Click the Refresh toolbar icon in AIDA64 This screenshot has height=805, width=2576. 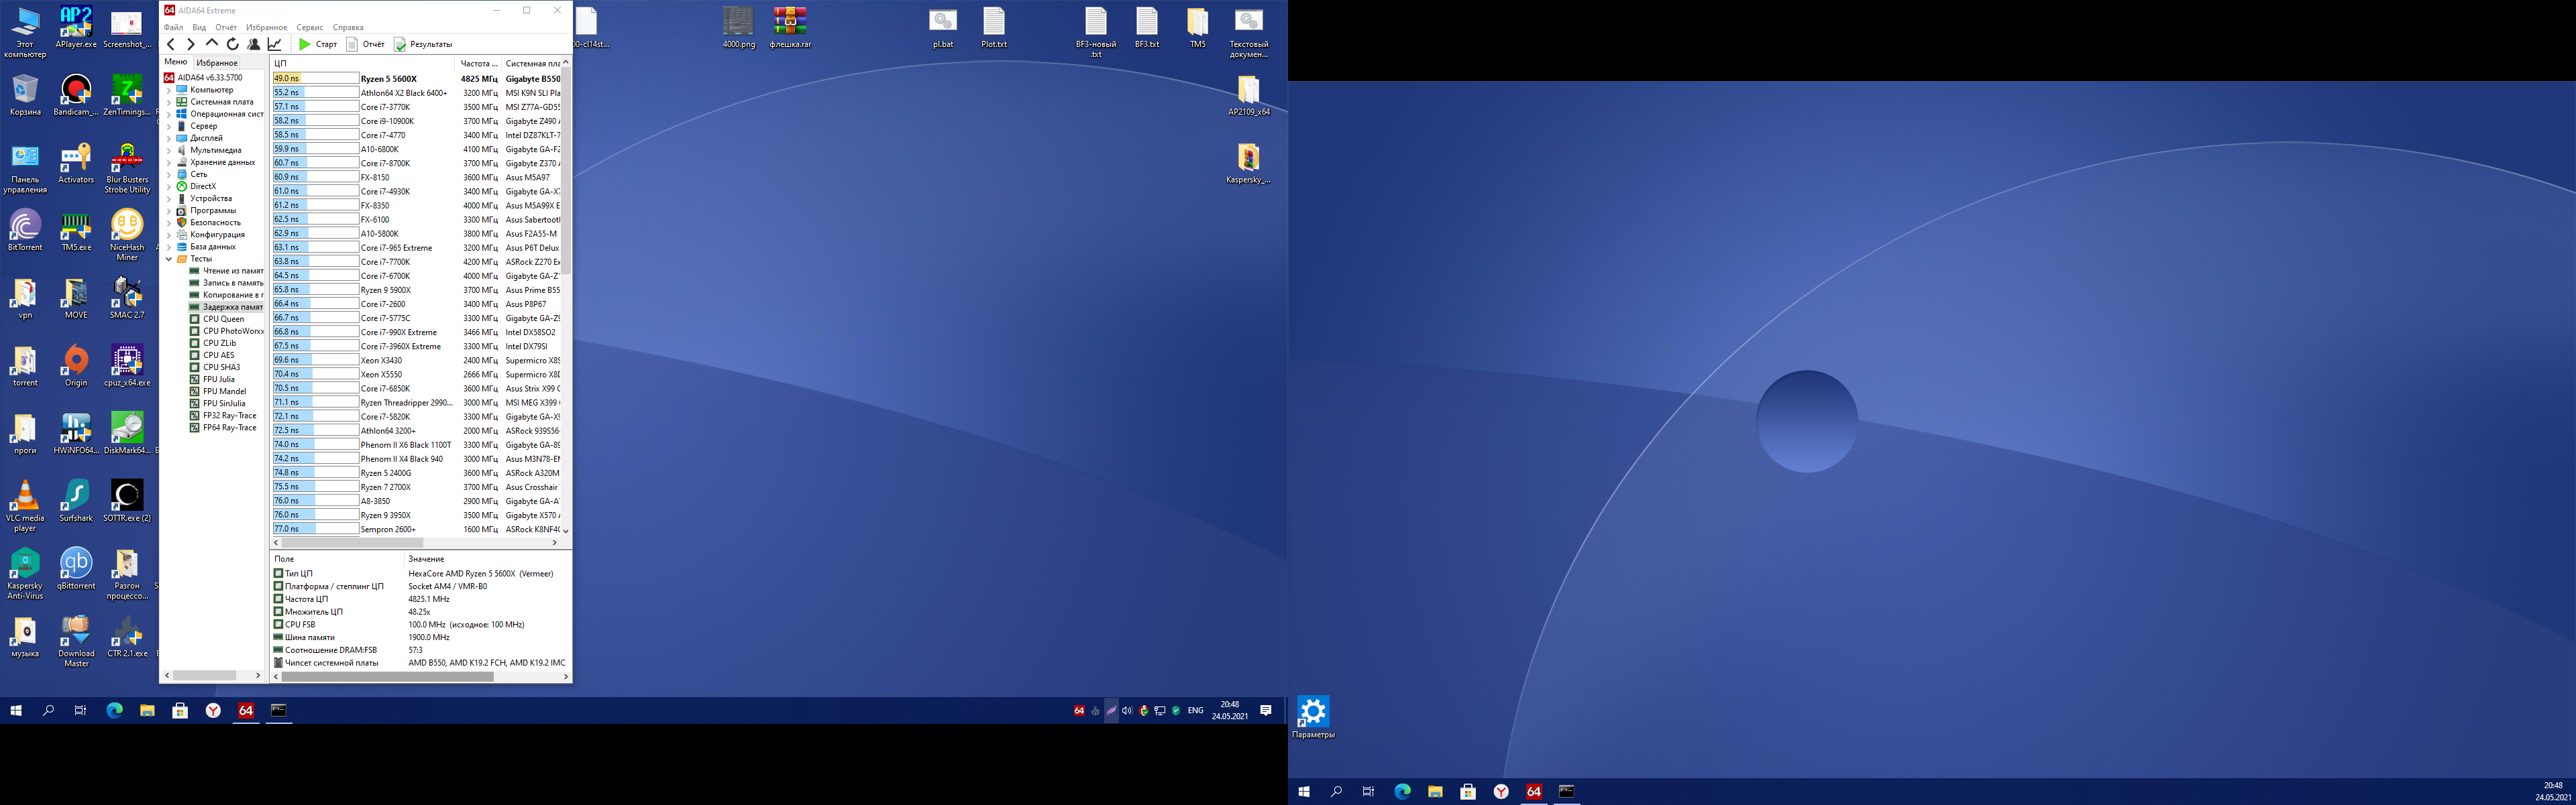pos(233,44)
